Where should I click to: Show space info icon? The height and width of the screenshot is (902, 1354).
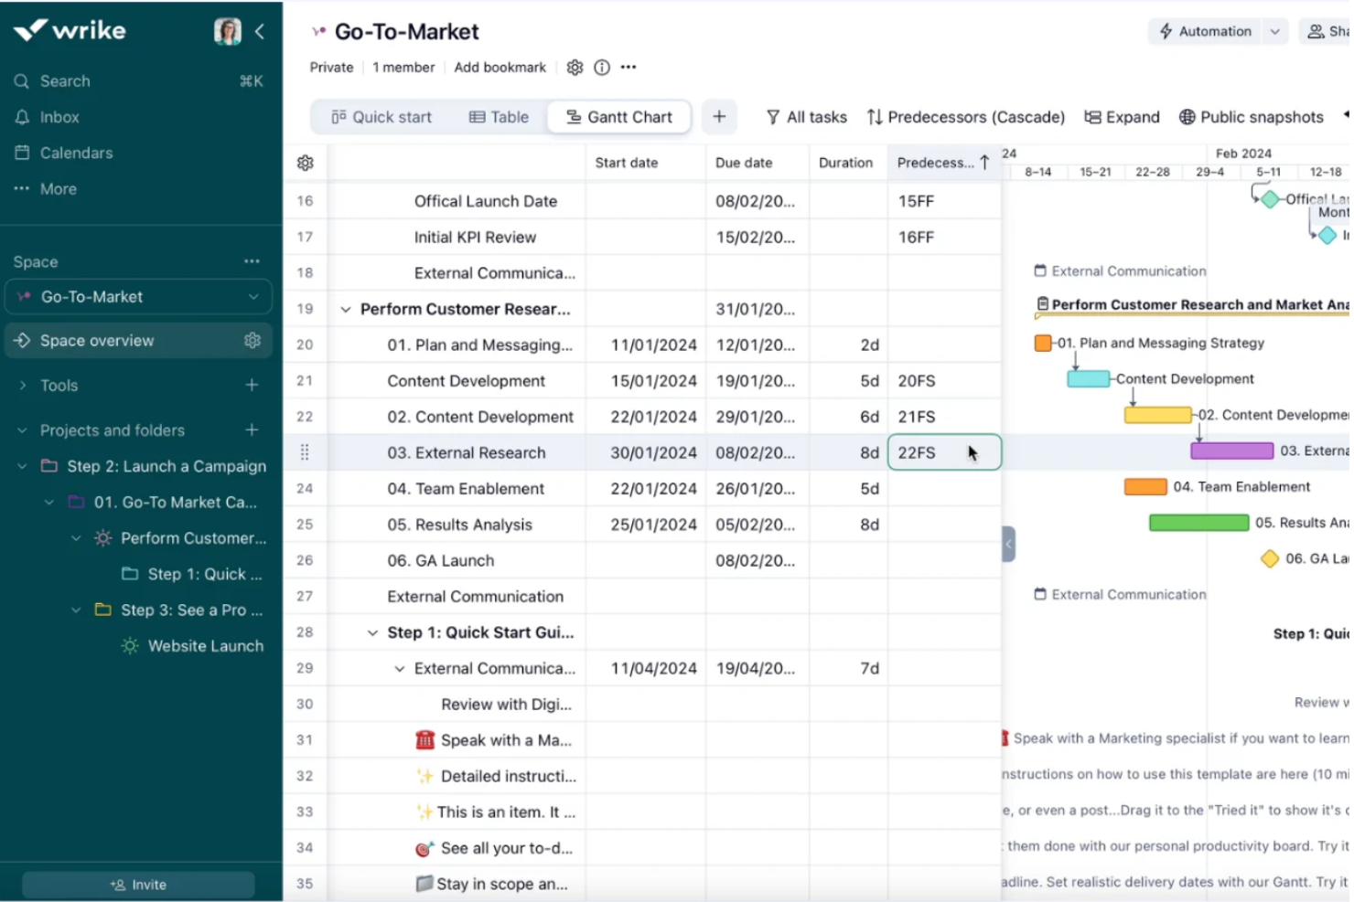coord(602,67)
